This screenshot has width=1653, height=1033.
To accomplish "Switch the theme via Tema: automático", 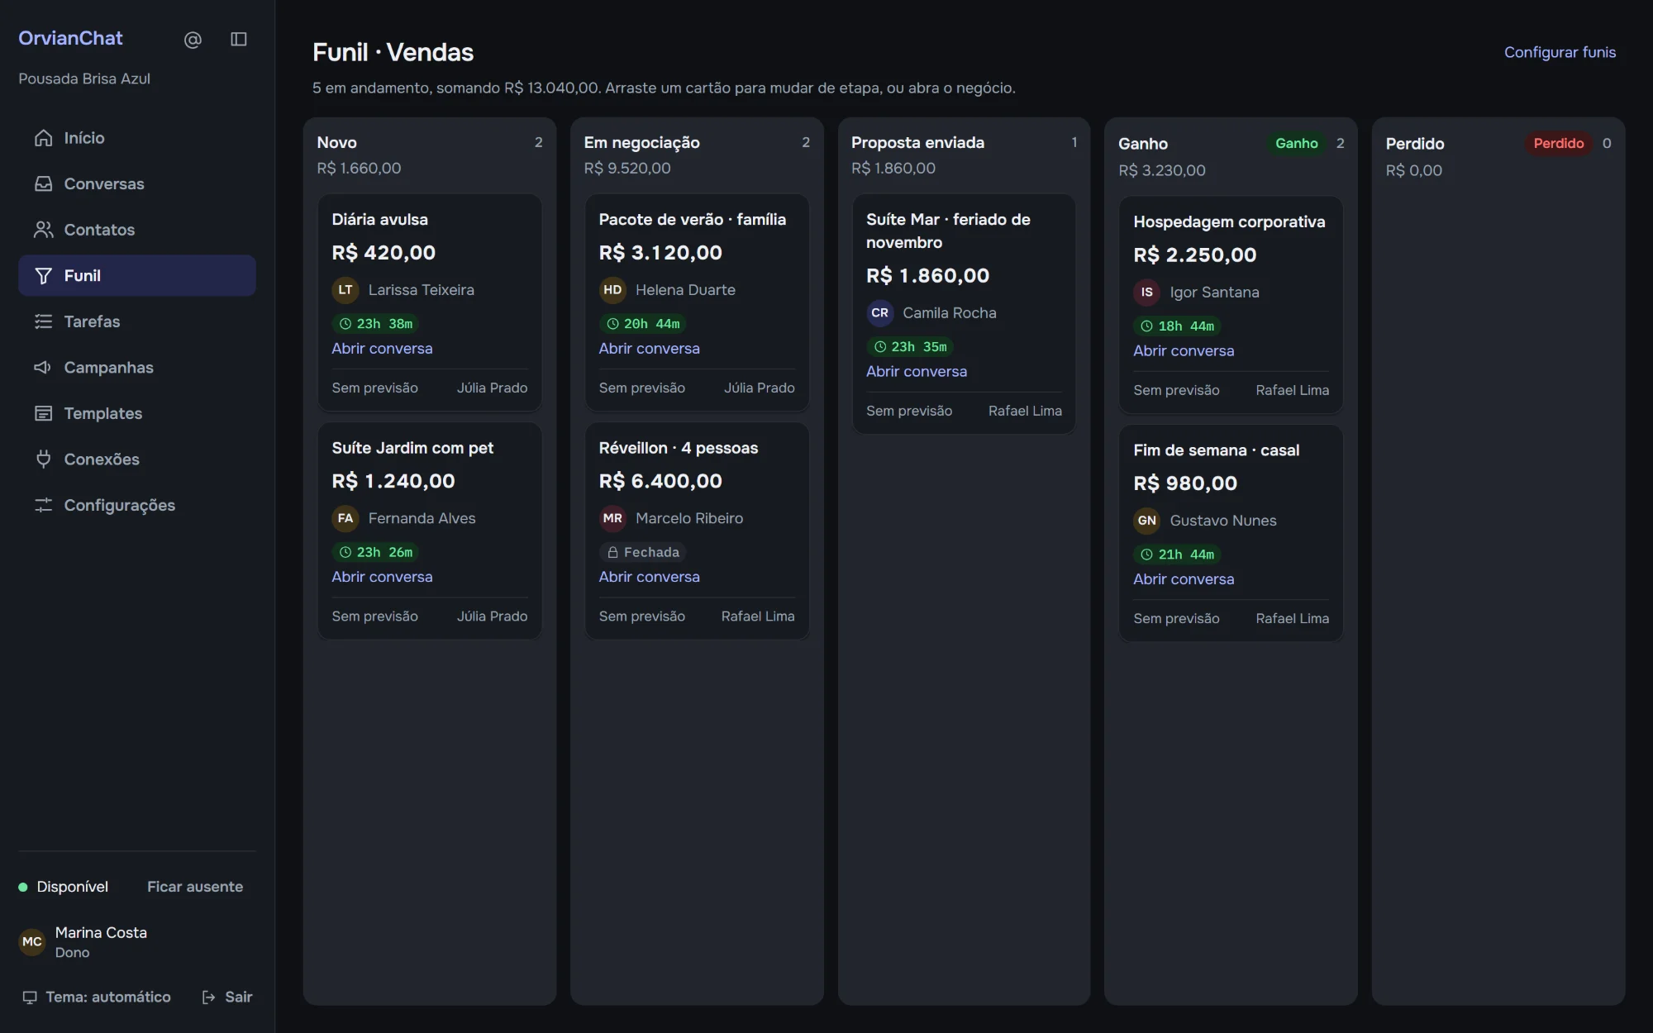I will point(97,997).
